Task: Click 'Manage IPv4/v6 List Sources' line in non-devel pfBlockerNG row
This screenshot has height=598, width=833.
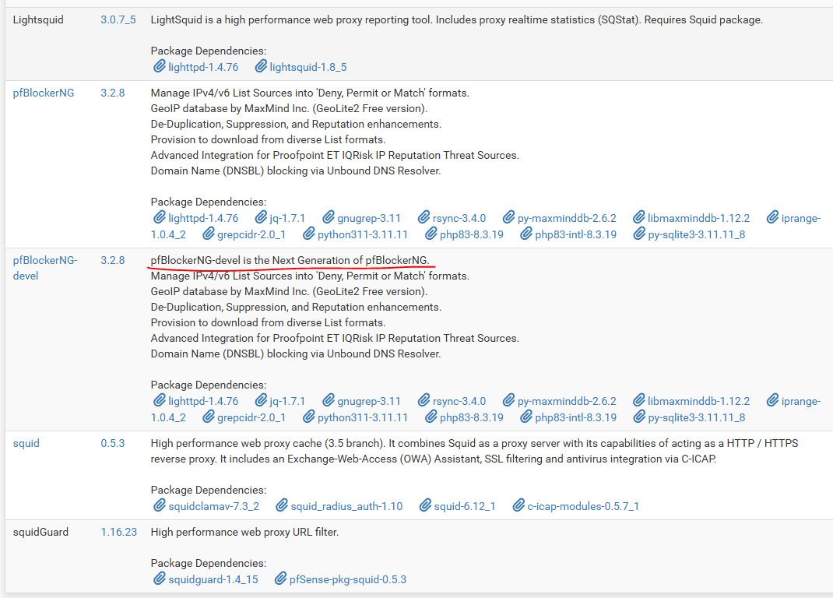Action: coord(310,93)
